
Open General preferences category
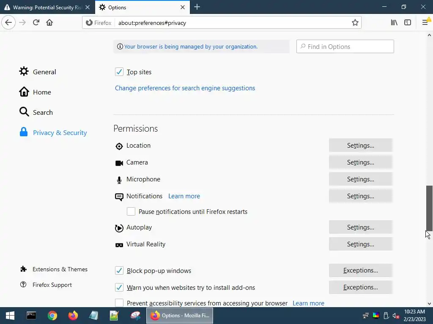pyautogui.click(x=38, y=72)
